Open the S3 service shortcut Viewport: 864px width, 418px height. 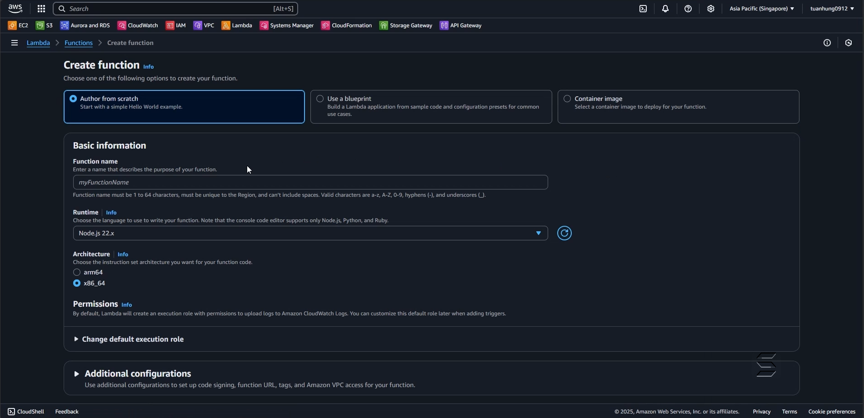pos(44,25)
